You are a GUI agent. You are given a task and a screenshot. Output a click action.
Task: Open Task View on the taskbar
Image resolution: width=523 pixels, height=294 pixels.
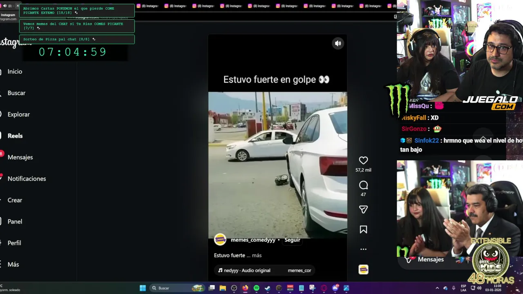point(212,288)
